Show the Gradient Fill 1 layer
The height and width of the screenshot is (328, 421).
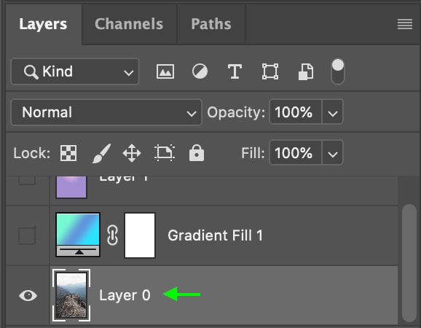pyautogui.click(x=27, y=236)
